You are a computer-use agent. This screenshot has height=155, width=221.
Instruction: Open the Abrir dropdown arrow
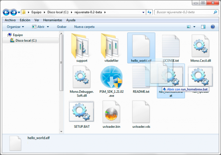pyautogui.click(x=48, y=27)
